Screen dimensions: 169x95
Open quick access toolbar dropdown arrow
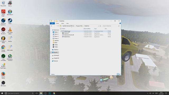(58, 21)
